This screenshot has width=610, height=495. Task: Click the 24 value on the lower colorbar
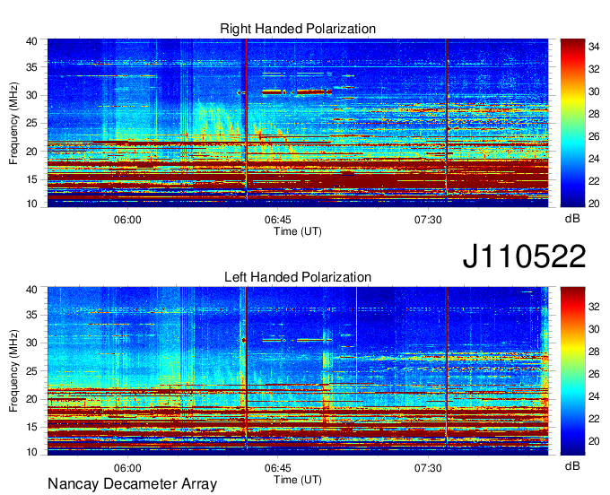(x=594, y=396)
